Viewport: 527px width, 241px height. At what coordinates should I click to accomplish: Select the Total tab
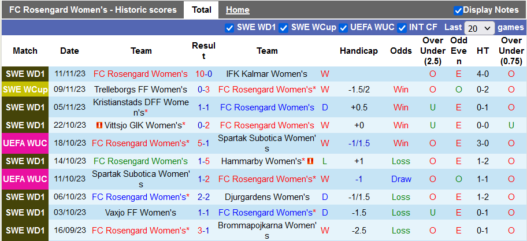pos(201,10)
